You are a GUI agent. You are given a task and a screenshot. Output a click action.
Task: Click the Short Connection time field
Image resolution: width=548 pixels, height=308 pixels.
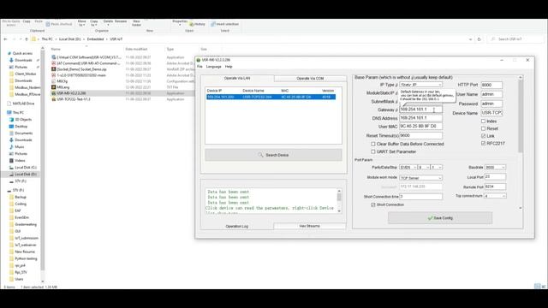(420, 197)
